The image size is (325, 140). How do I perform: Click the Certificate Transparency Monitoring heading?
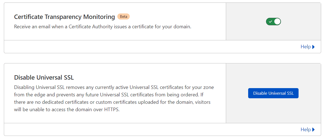(x=64, y=17)
